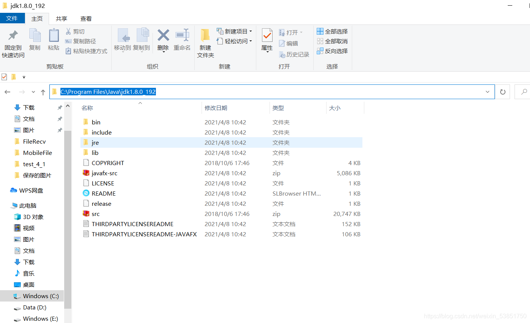Click Select All button
The width and height of the screenshot is (530, 323).
pyautogui.click(x=332, y=31)
